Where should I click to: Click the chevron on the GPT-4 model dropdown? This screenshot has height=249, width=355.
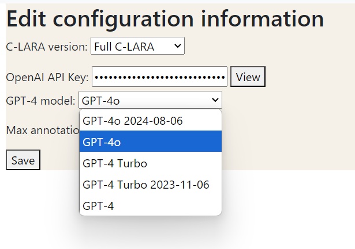[215, 101]
